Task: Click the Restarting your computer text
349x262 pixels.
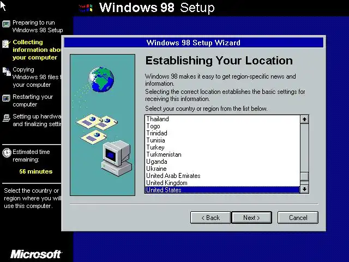Action: tap(33, 100)
